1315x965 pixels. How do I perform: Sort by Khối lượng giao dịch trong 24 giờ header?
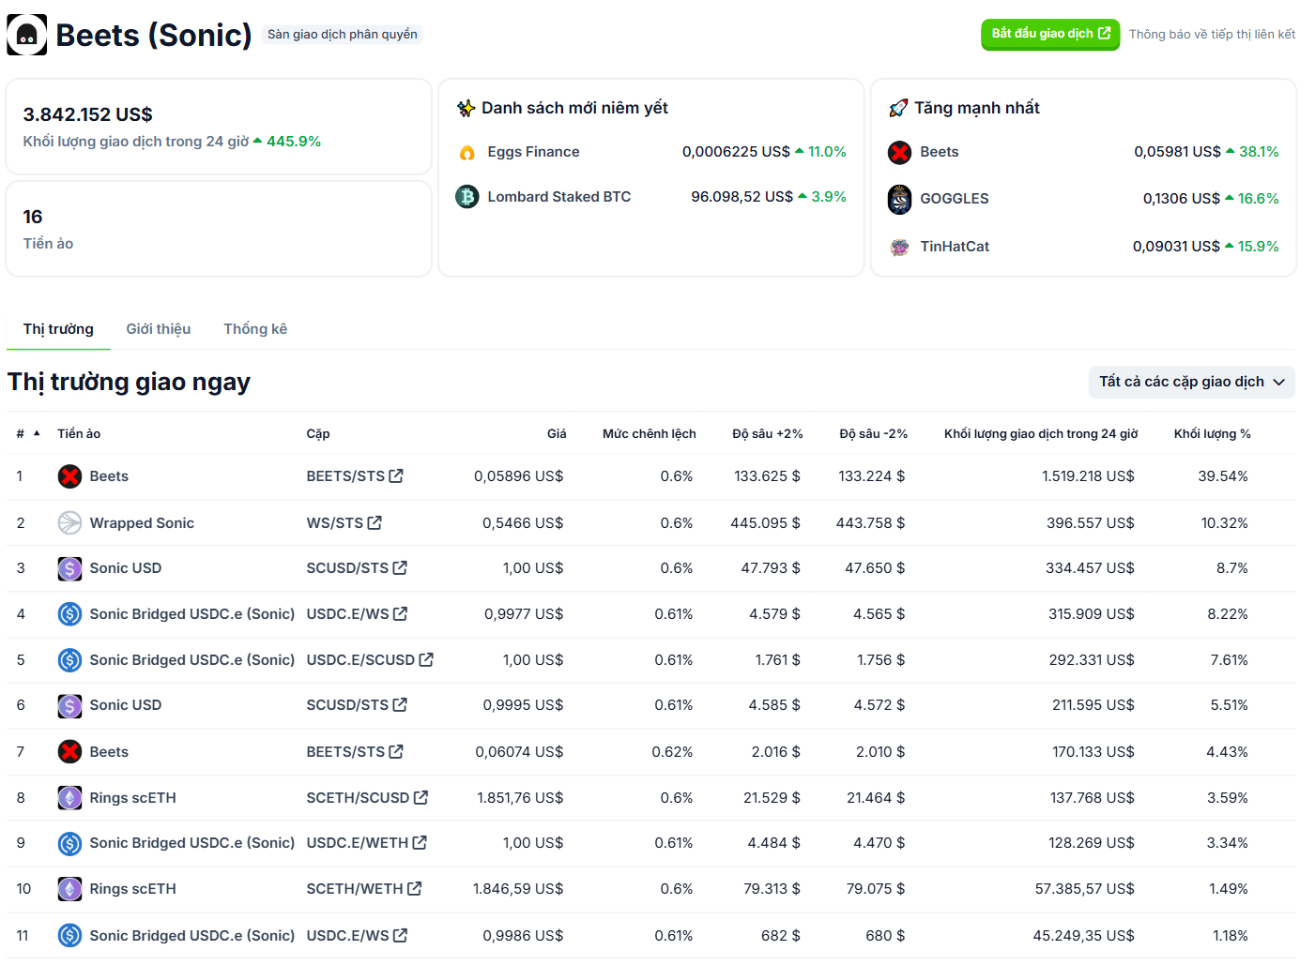(x=1041, y=433)
